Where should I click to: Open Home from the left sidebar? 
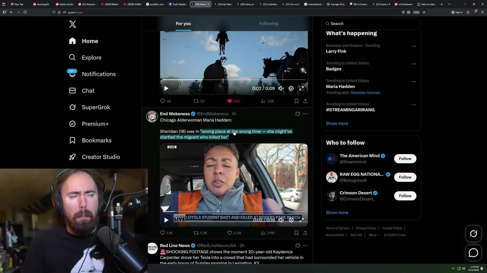click(84, 41)
